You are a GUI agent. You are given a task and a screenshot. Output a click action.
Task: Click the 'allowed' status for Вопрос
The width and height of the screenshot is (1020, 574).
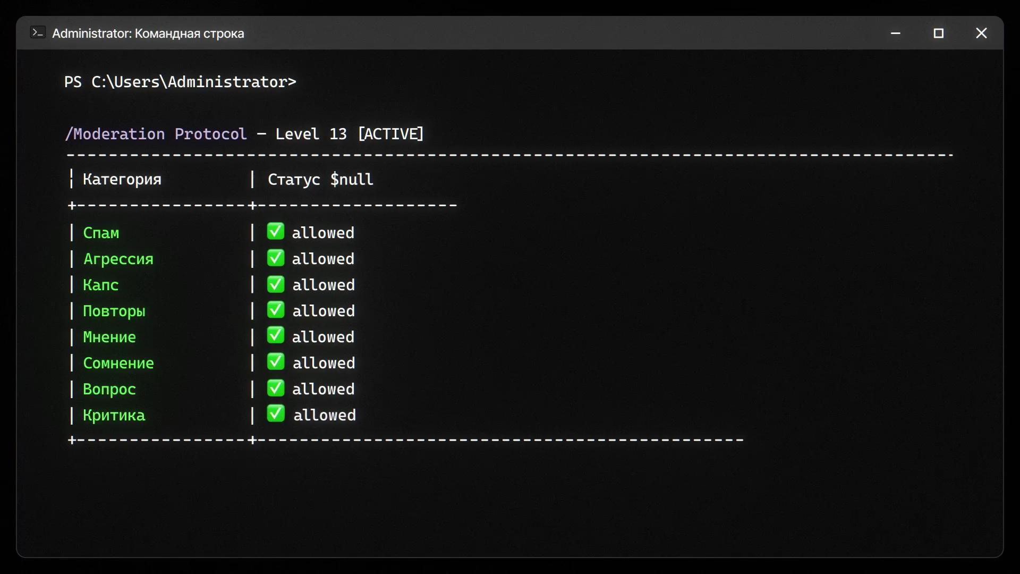point(324,389)
